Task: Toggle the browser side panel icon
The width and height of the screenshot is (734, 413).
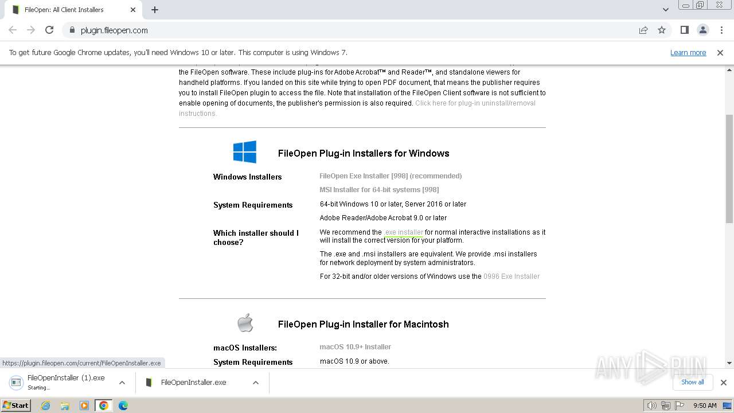Action: coord(685,30)
